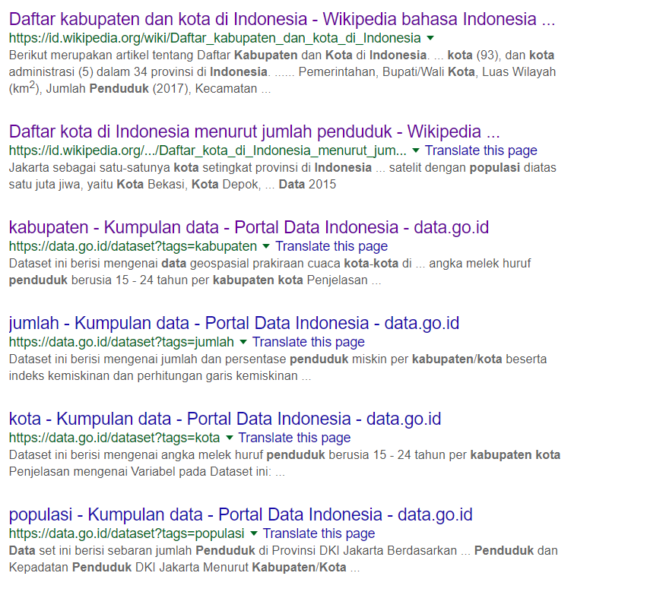The height and width of the screenshot is (595, 666).
Task: Click the URL https://data.go.id/dataset?tags=jumlah
Action: (x=122, y=342)
